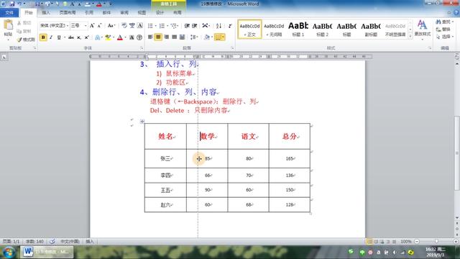Click the Cut button in Clipboard group
The image size is (460, 259).
pyautogui.click(x=24, y=22)
